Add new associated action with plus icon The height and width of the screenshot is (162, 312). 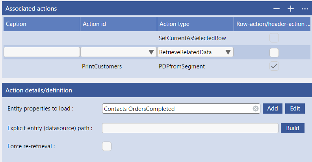click(x=290, y=9)
